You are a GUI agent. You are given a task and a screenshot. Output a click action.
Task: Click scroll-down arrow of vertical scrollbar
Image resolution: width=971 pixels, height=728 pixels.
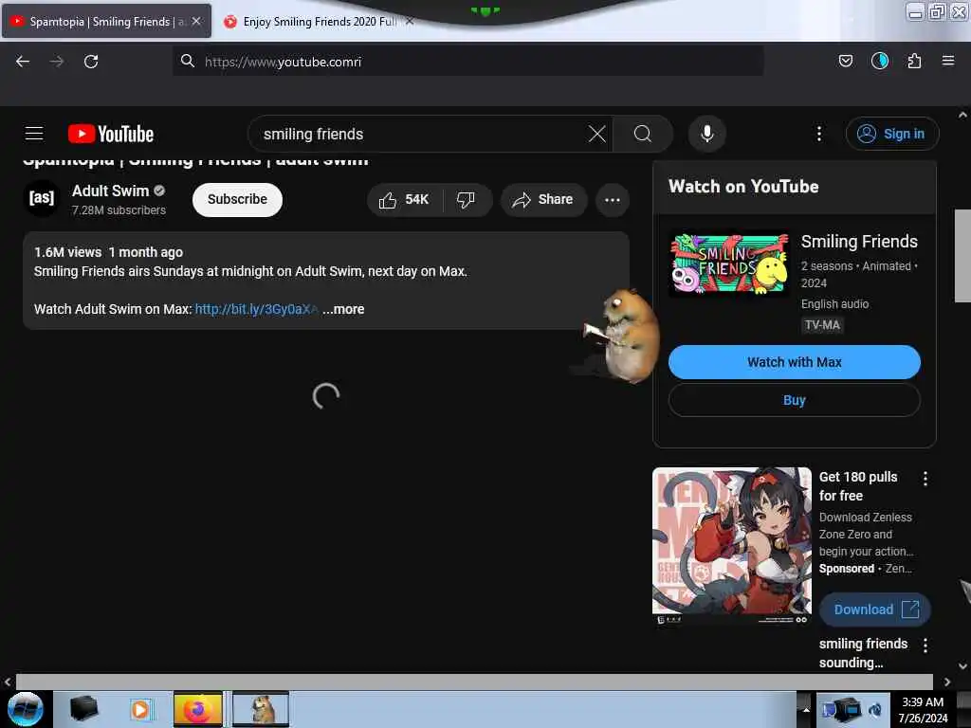pyautogui.click(x=962, y=666)
